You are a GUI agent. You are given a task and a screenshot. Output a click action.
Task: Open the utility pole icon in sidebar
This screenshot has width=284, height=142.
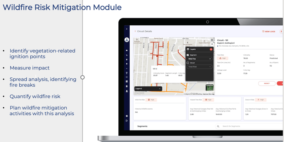[x=127, y=73]
